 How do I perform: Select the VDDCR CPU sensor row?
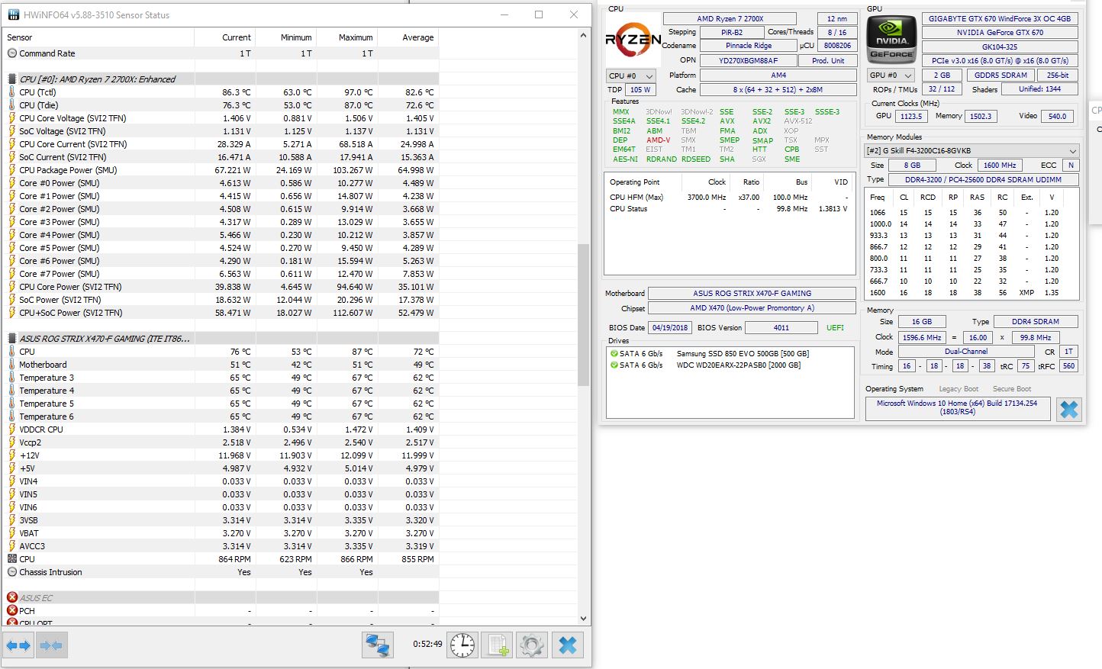tap(221, 429)
